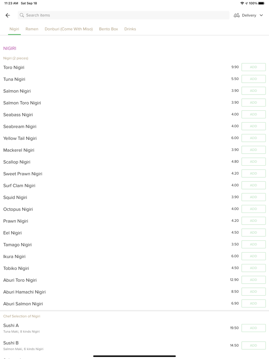Tap the battery status icon

[261, 3]
